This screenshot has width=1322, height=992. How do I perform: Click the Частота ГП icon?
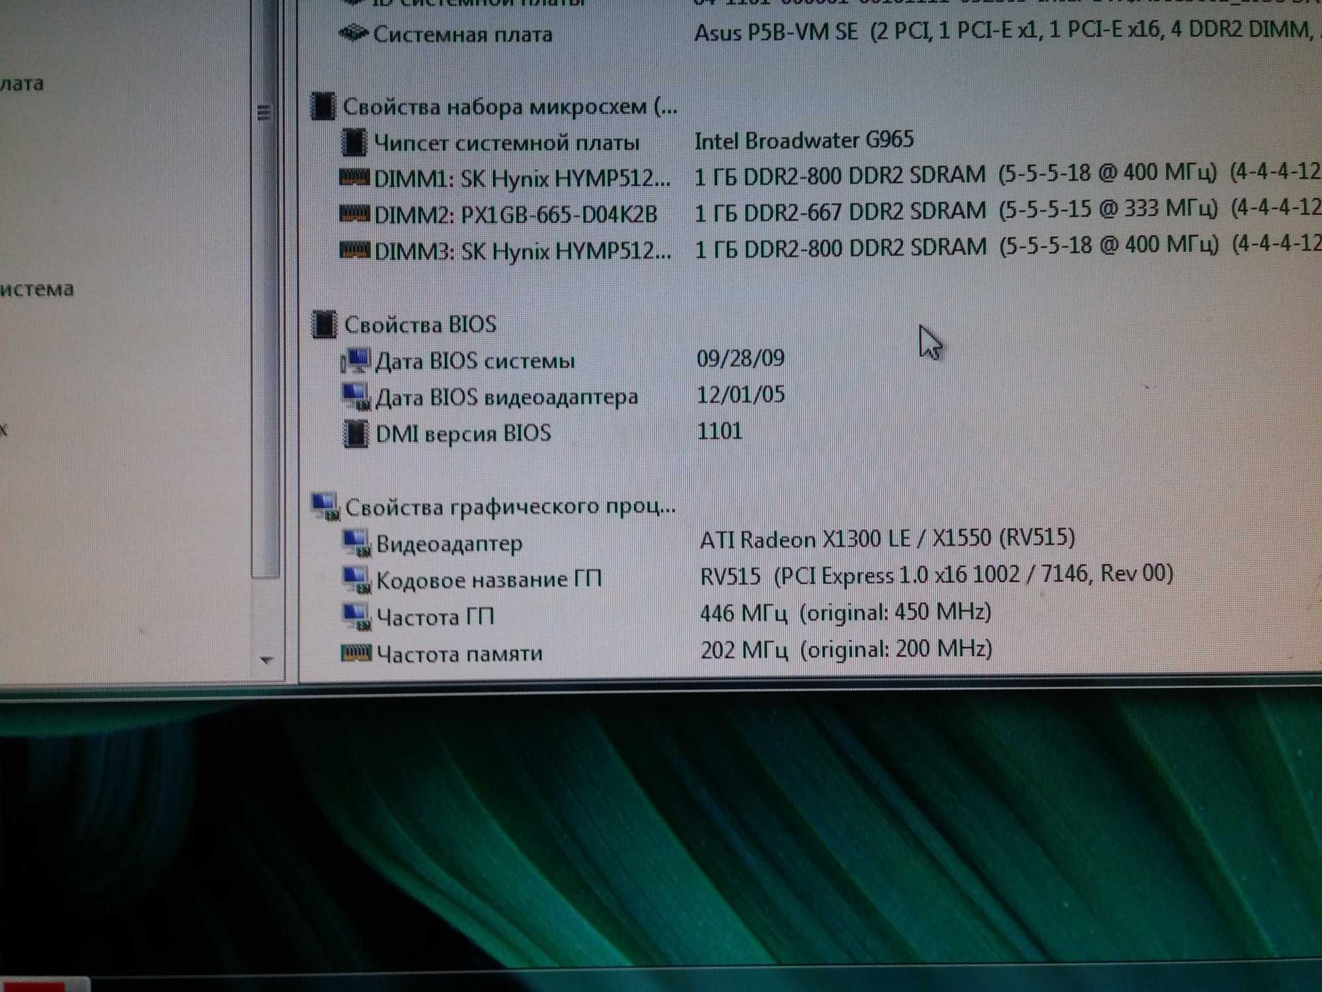(358, 616)
